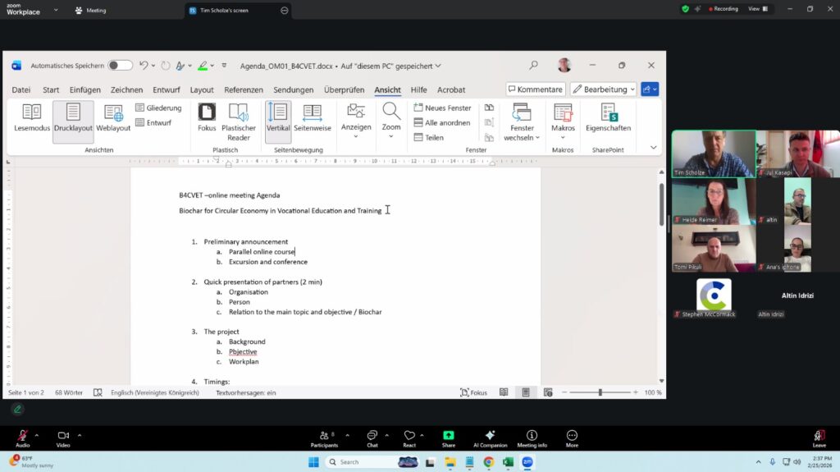The image size is (840, 472).
Task: Click the Eigenschaften SharePoint icon
Action: [x=608, y=118]
